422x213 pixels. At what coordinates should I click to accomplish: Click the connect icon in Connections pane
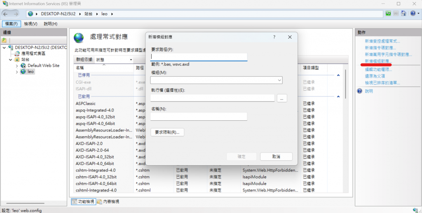point(4,40)
